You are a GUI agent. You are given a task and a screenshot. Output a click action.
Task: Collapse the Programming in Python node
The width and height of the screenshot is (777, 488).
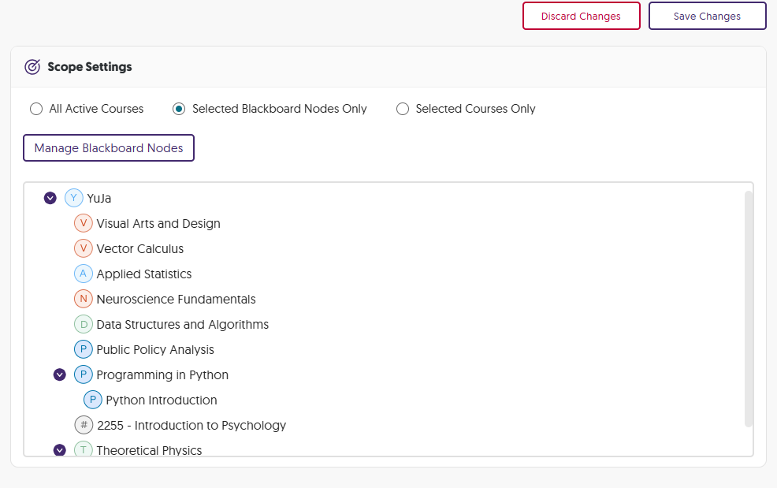(x=60, y=374)
